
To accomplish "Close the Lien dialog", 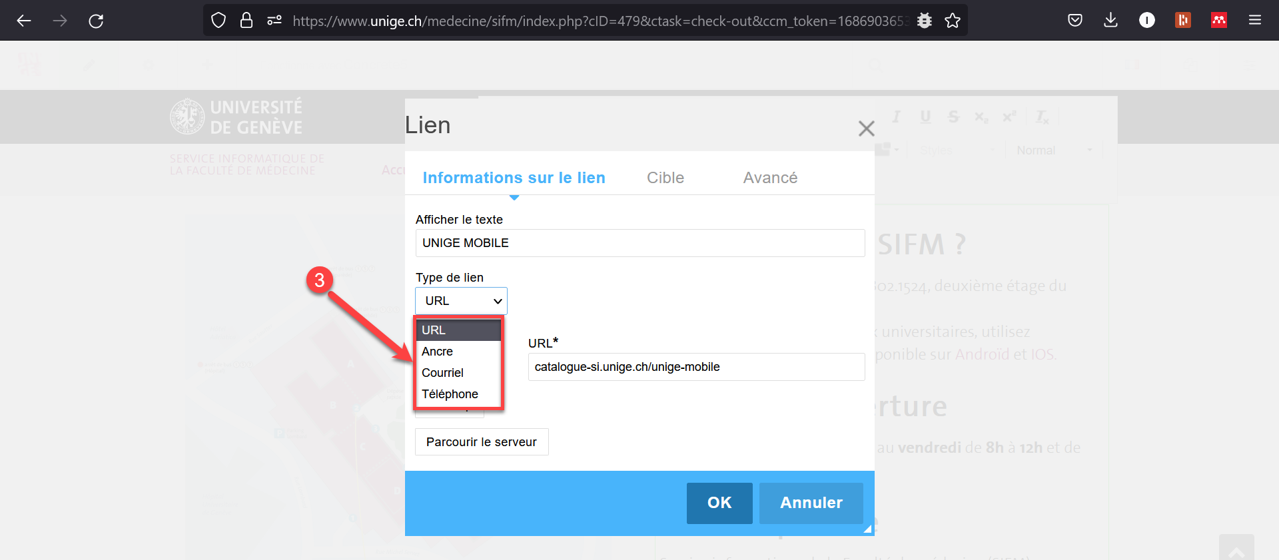I will [x=866, y=129].
